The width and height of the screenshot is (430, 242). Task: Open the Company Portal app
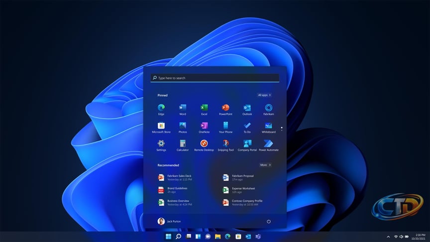247,145
